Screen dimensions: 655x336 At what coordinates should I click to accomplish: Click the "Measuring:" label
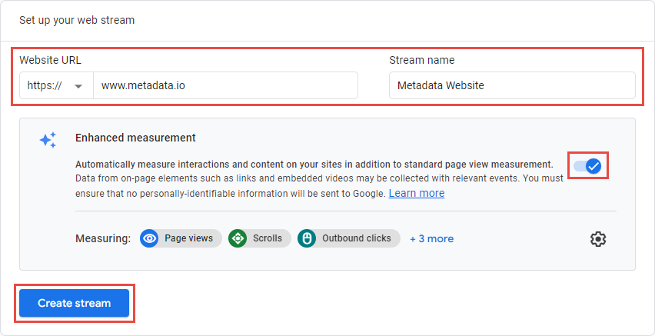pyautogui.click(x=103, y=238)
